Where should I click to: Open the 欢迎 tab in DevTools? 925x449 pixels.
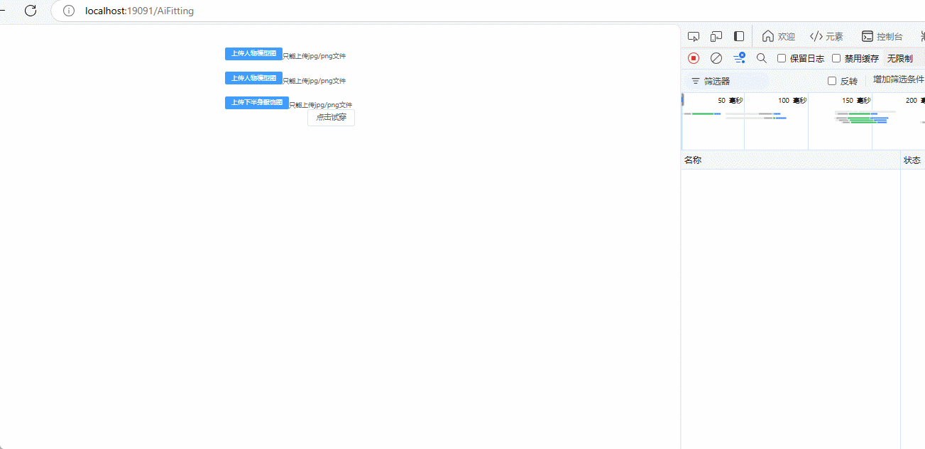[779, 36]
